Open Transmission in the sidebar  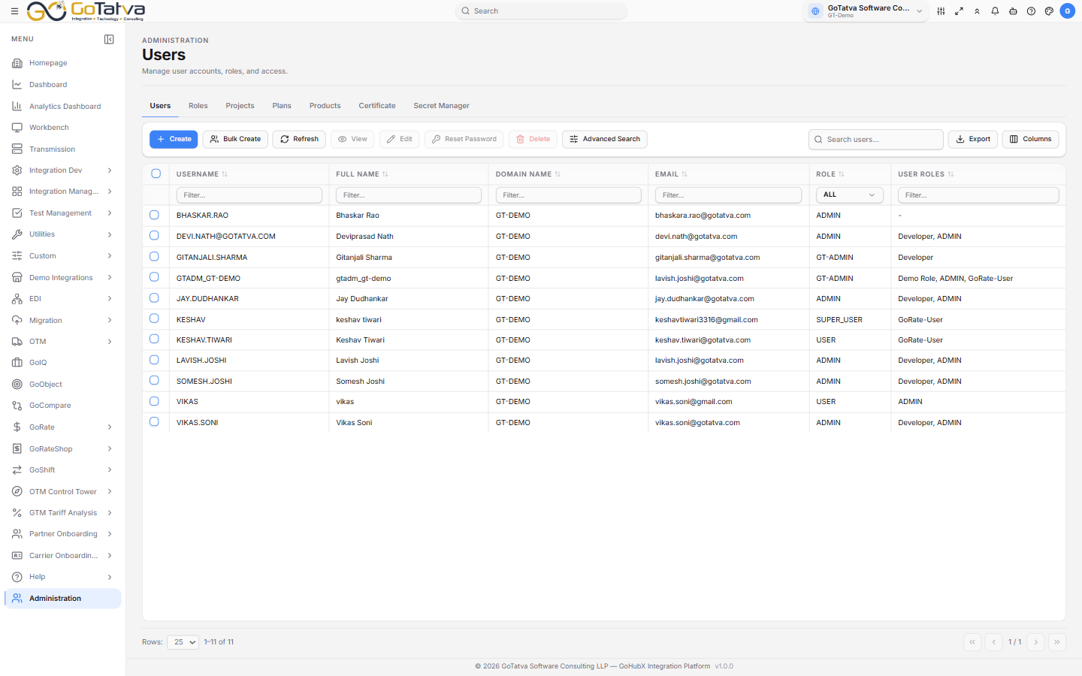(x=62, y=149)
